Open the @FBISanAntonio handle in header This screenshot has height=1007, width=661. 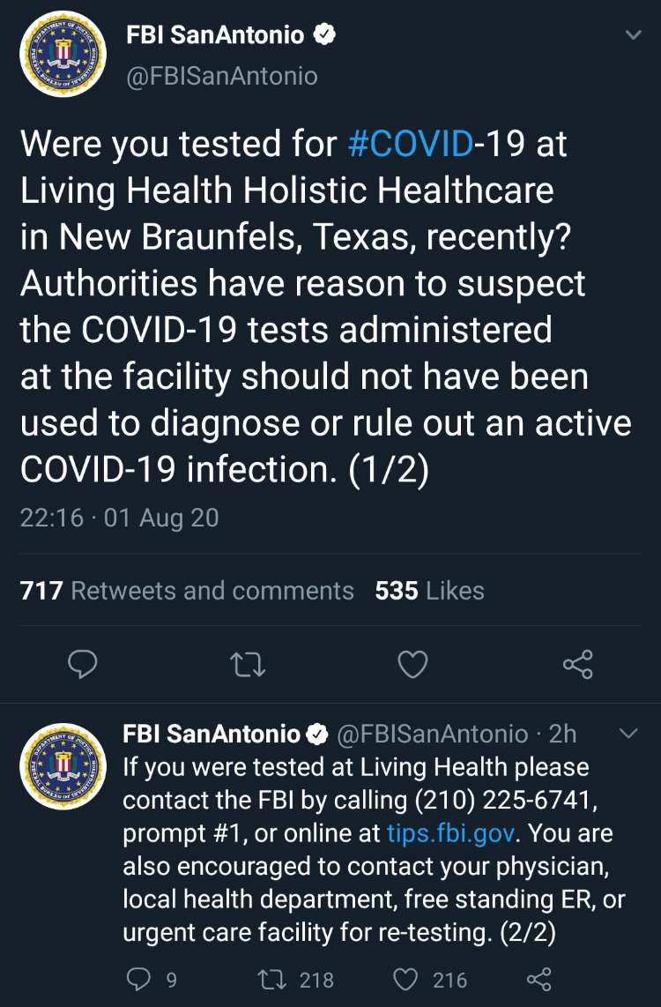click(x=222, y=76)
